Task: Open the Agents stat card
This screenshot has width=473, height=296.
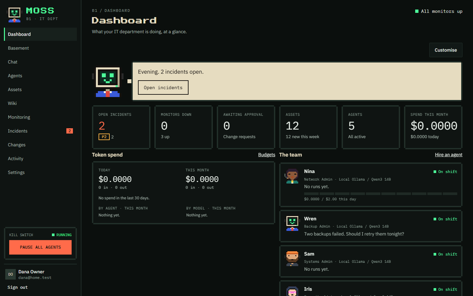Action: pos(371,127)
